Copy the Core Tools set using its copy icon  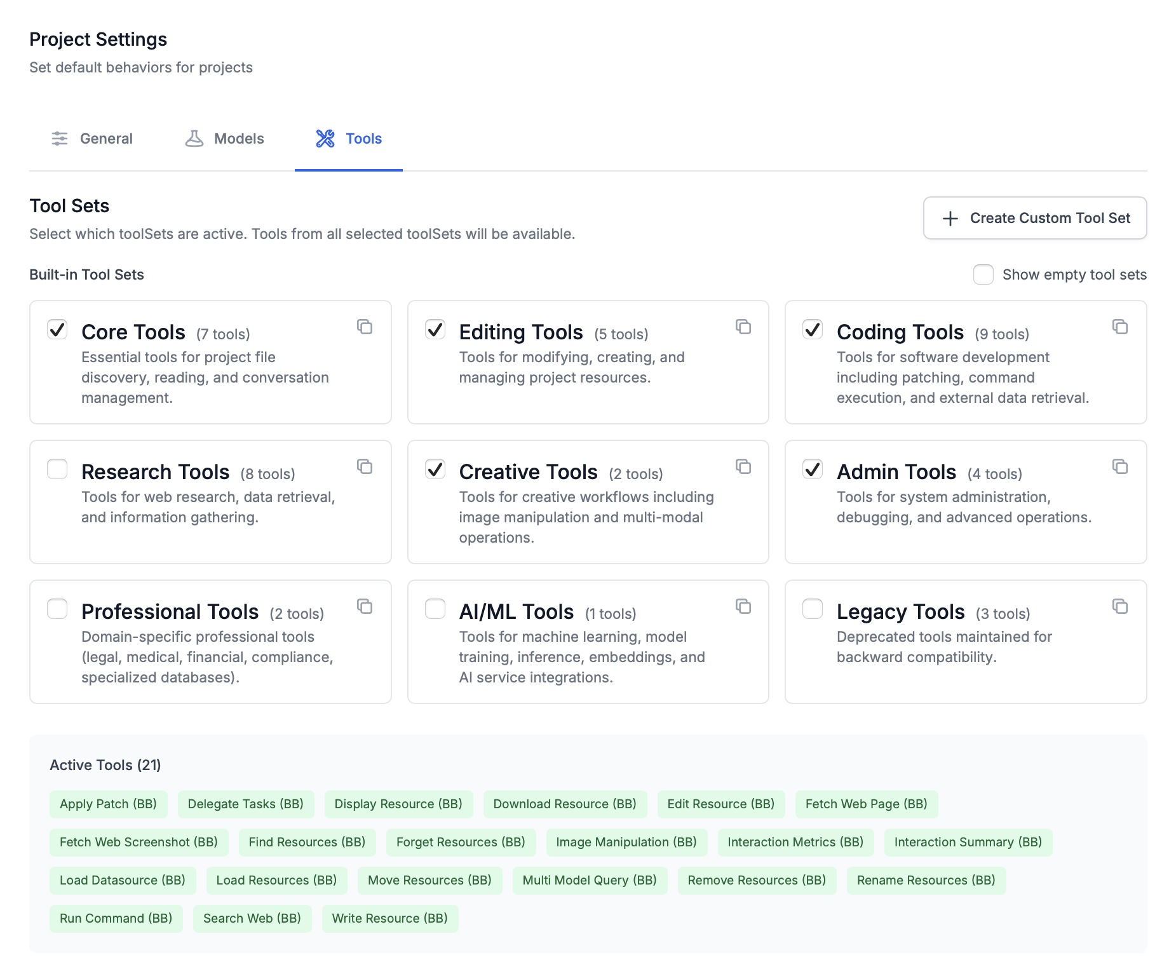365,327
